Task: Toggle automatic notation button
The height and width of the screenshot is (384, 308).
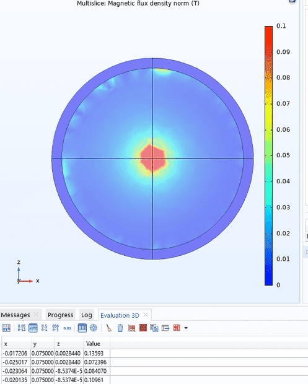Action: point(33,328)
